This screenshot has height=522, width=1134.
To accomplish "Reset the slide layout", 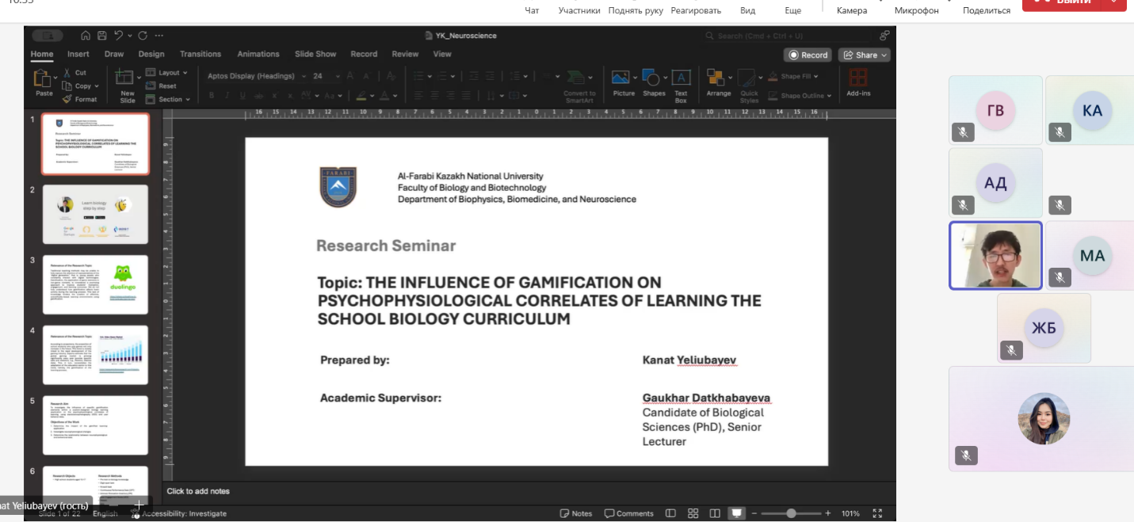I will [161, 86].
